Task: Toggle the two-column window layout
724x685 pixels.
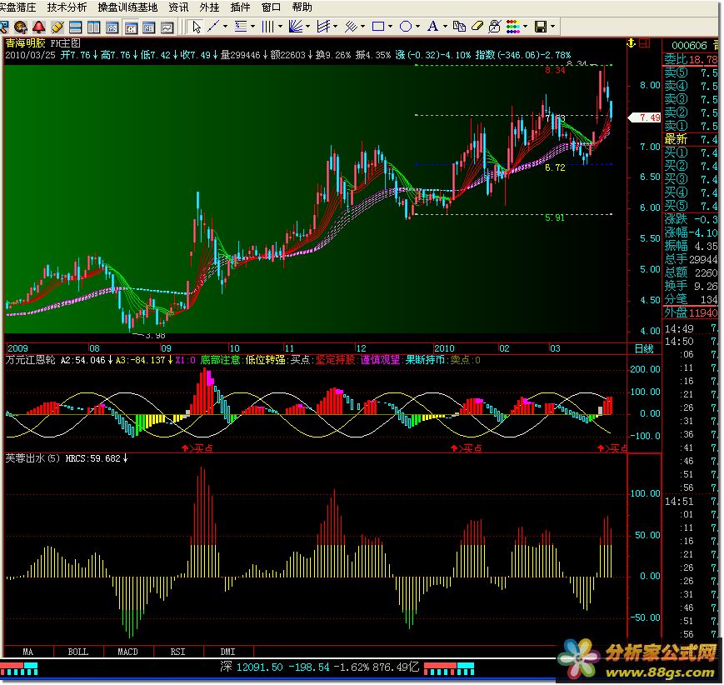Action: 93,27
